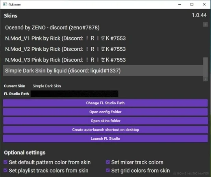Select the N.Mod_V3 Pink skin
Viewport: 211px width, 177px height.
coord(103,60)
